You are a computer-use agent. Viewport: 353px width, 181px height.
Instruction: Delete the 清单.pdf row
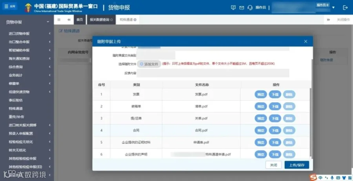tap(289, 106)
